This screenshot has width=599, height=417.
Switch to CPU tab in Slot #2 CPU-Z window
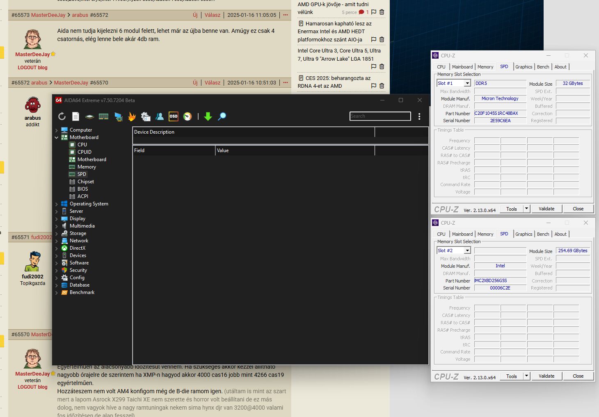(441, 234)
